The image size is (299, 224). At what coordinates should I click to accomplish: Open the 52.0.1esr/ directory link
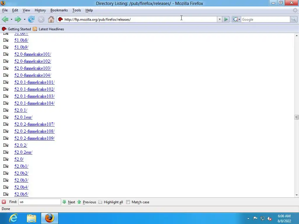pos(23,117)
